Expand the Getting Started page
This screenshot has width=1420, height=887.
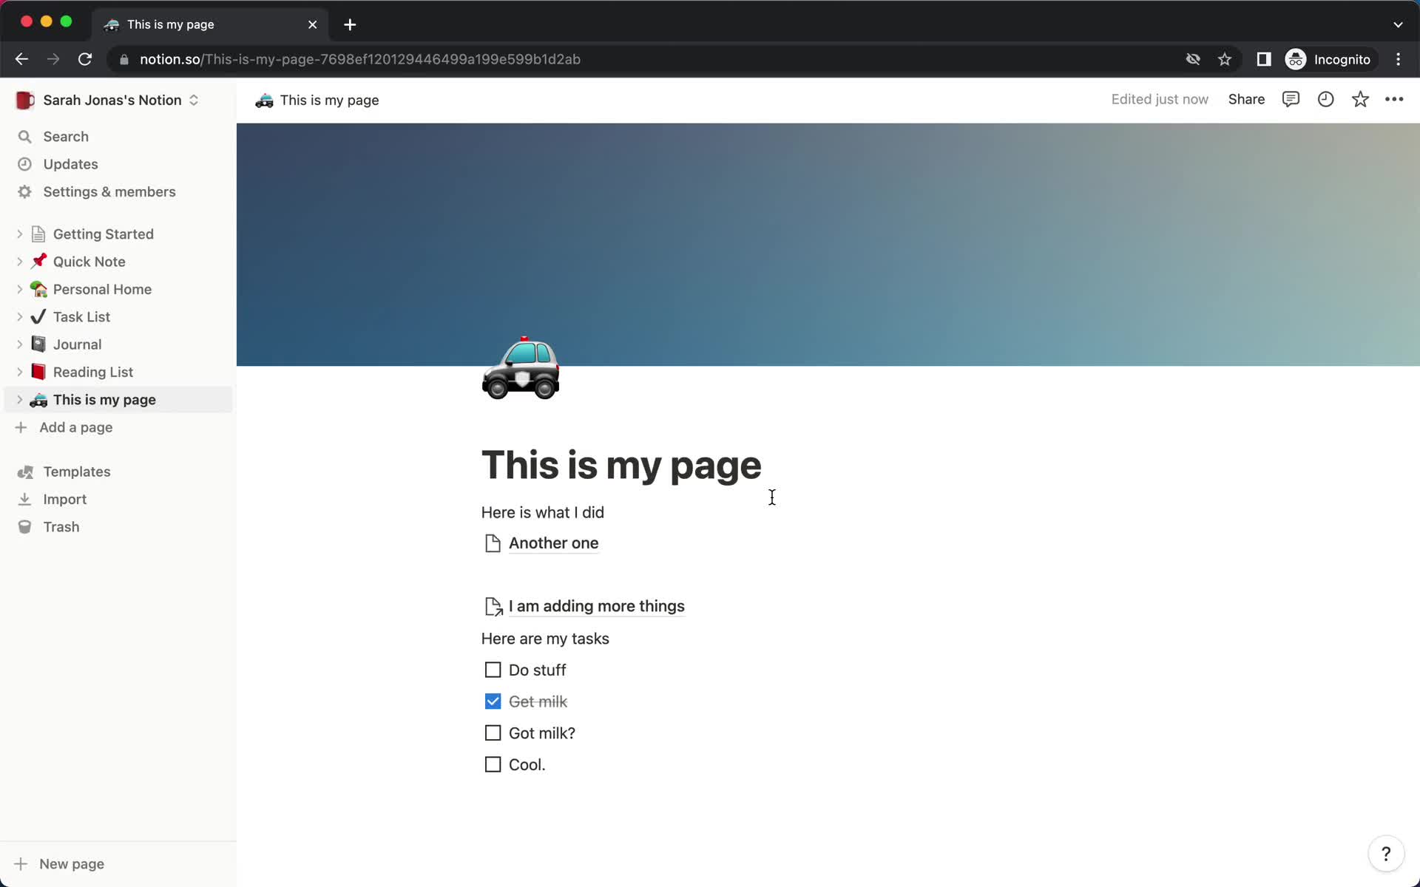pos(19,233)
